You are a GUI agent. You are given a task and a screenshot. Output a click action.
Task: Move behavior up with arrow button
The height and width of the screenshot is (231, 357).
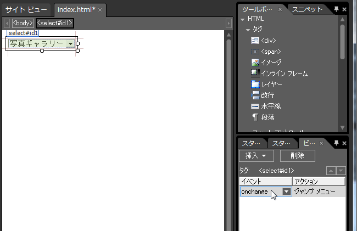click(331, 171)
